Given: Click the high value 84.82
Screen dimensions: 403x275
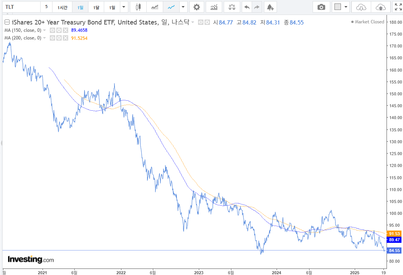Looking at the screenshot, I should 249,23.
